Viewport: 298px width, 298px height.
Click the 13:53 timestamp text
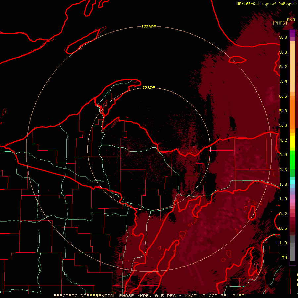click(x=238, y=296)
